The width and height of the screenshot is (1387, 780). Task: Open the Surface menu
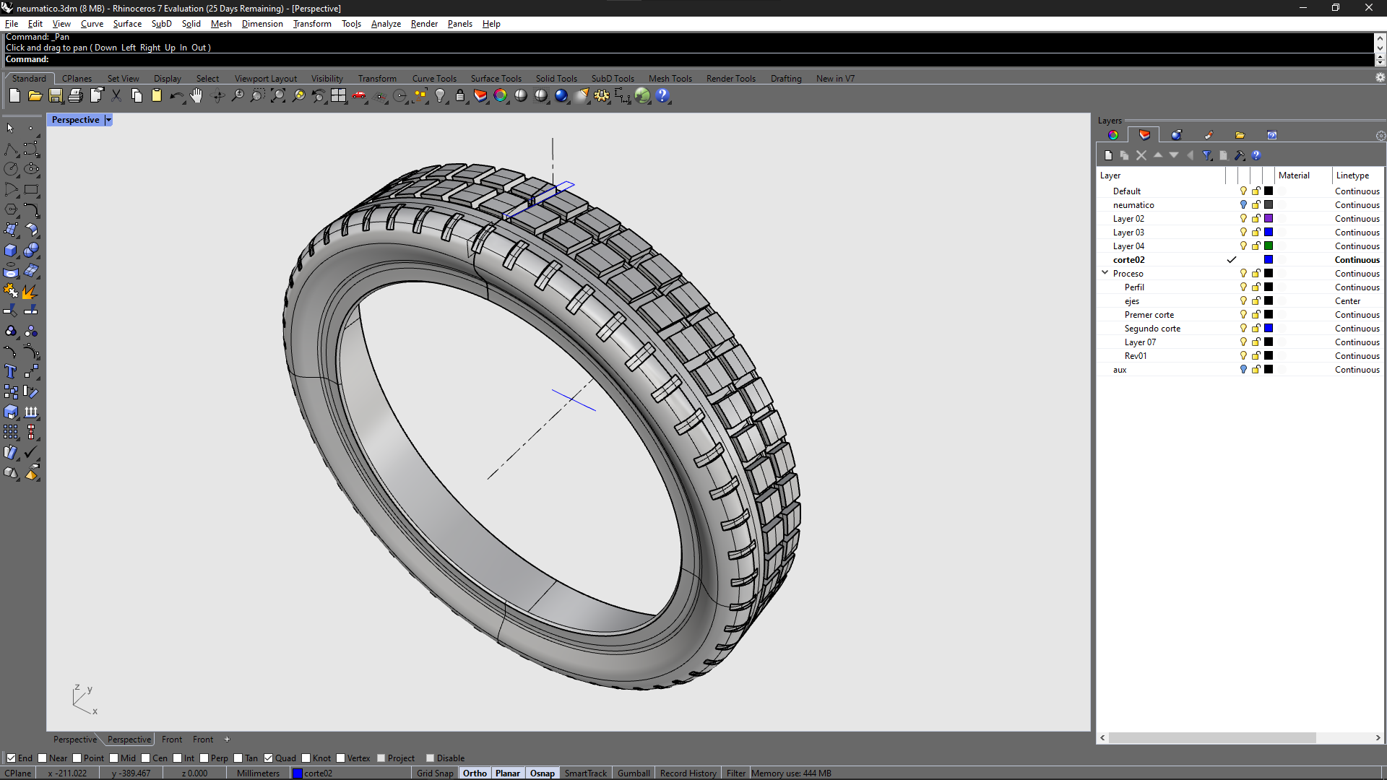[127, 24]
